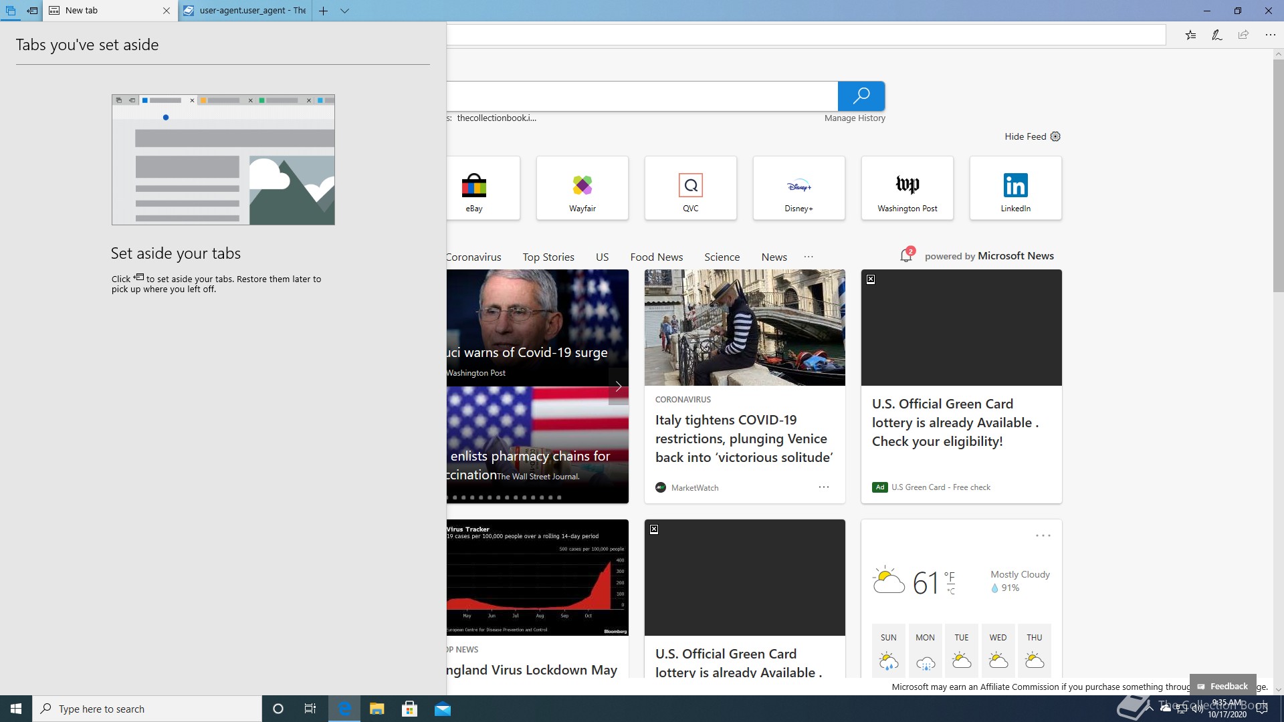
Task: Open options ellipsis on MarketWatch card
Action: (x=824, y=487)
